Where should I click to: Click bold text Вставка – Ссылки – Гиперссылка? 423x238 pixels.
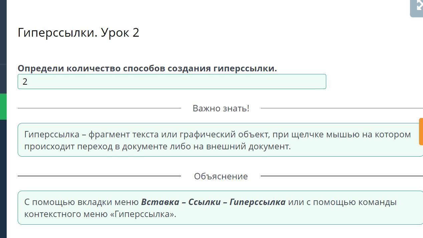pos(213,202)
